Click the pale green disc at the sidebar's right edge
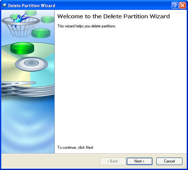 (x=48, y=19)
